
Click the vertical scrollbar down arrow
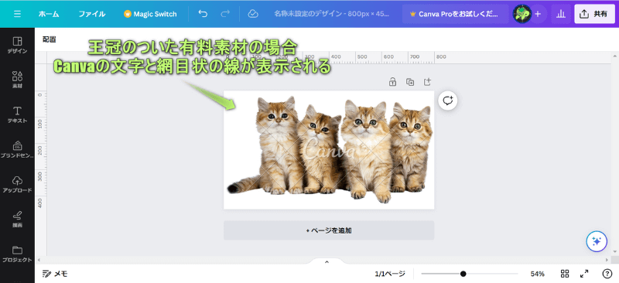tap(614, 251)
